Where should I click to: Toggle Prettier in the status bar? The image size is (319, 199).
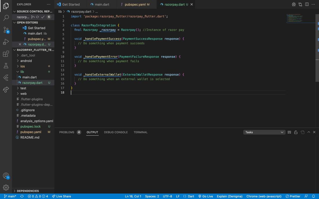pos(293,196)
